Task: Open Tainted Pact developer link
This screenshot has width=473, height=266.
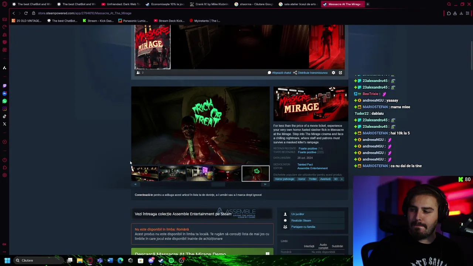Action: [x=305, y=164]
